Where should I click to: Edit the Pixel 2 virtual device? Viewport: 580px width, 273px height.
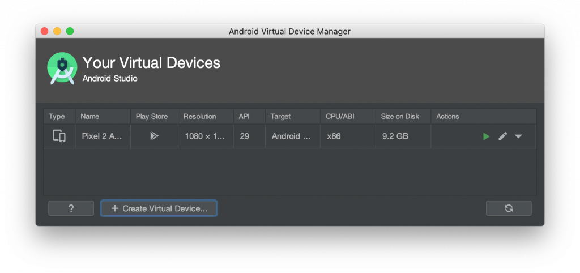coord(502,136)
